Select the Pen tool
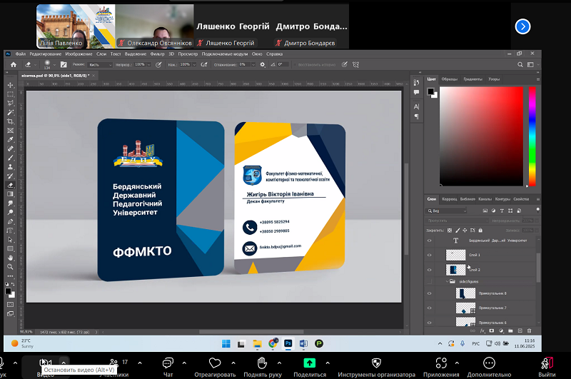Viewport: 571px width, 379px height. 10,221
